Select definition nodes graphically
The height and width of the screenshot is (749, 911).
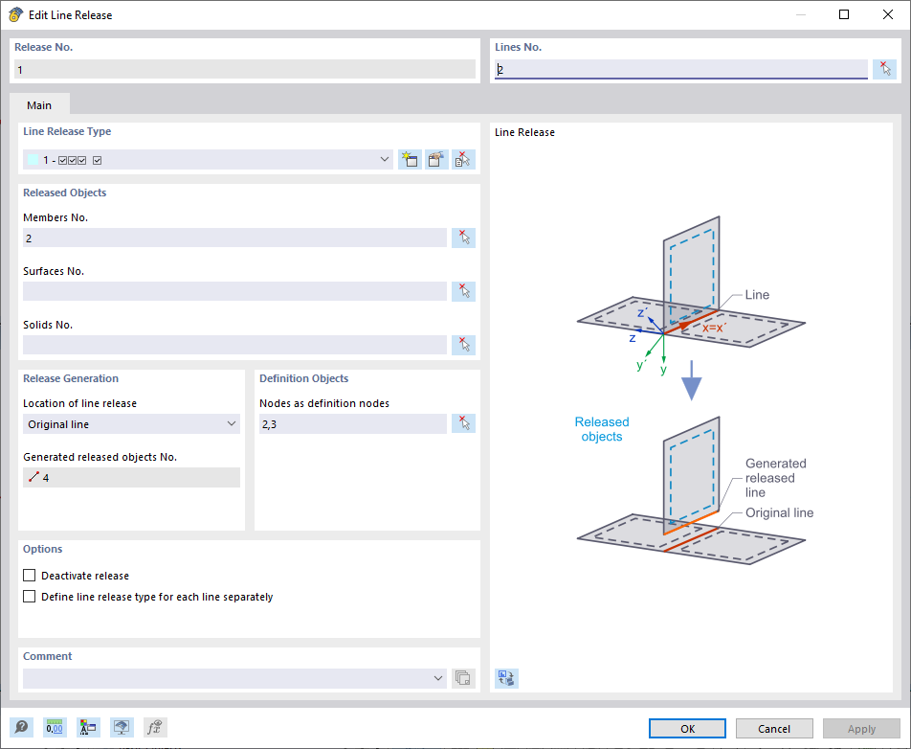[463, 422]
